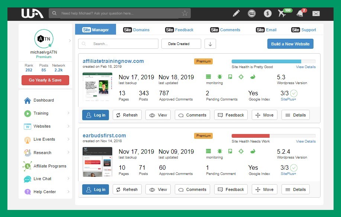Switch to Site Domains tab
This screenshot has height=217, width=341.
(x=136, y=30)
